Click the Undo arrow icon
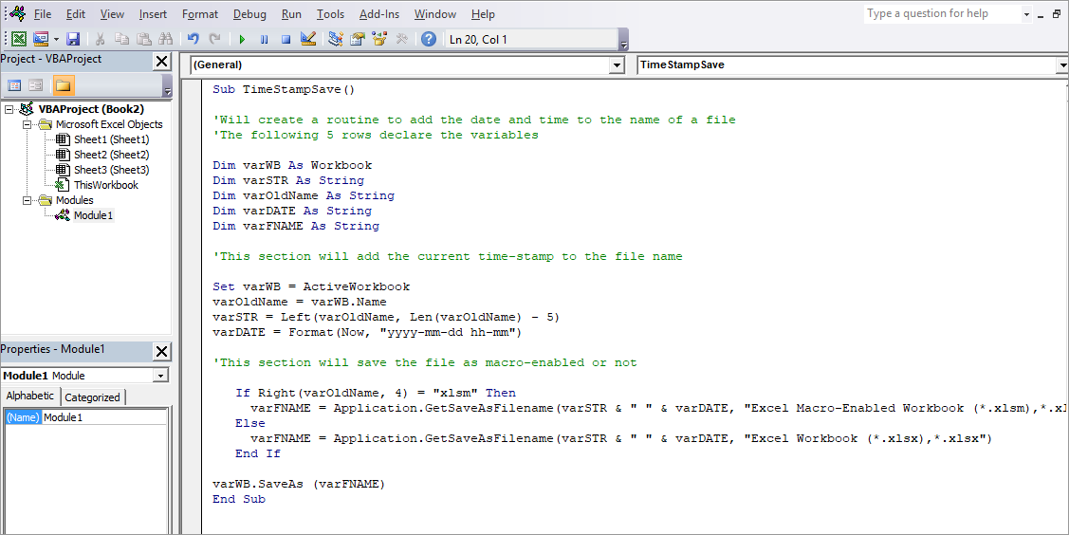Screen dimensions: 1069x535 [193, 39]
